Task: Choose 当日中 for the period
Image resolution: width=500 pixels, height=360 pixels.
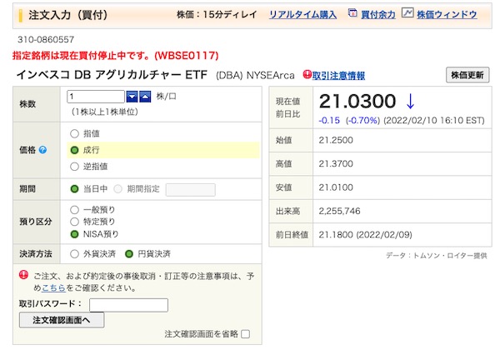Action: (x=74, y=189)
